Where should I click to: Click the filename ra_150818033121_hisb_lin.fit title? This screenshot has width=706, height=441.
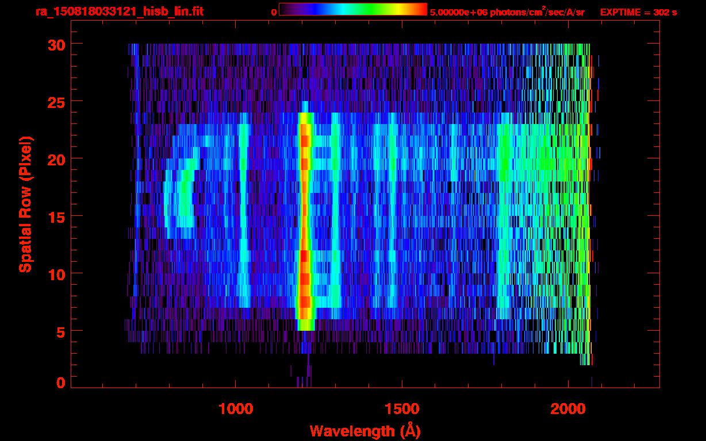pyautogui.click(x=119, y=11)
